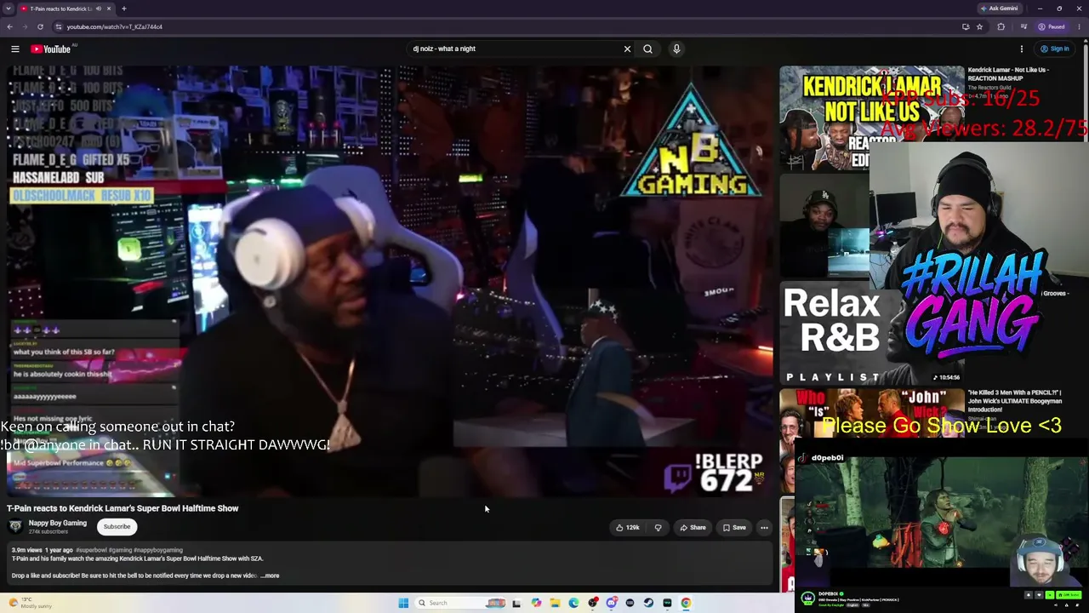This screenshot has width=1089, height=613.
Task: Dislike the T-Pain reaction video
Action: [658, 528]
